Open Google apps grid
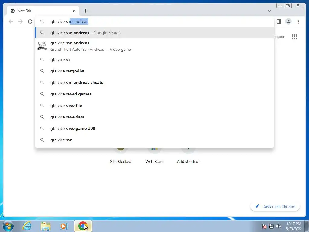The image size is (309, 232). pos(295,37)
